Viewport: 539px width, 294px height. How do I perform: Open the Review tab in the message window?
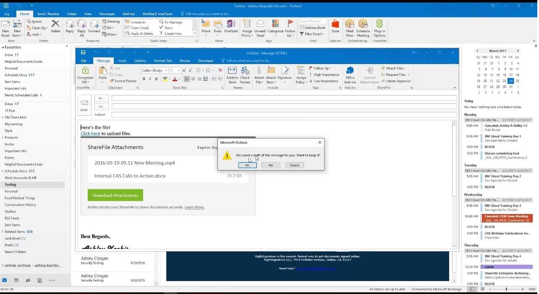185,61
